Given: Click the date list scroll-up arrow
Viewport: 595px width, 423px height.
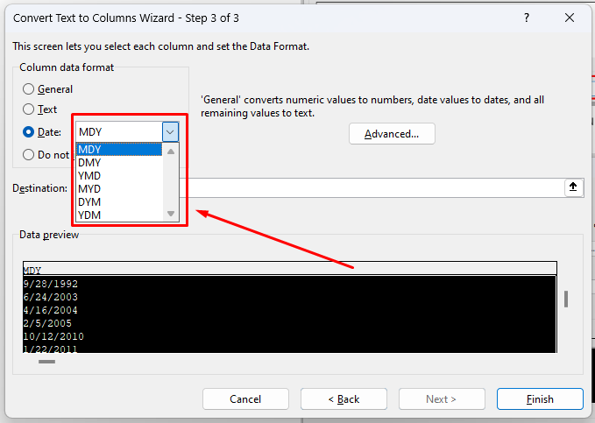Looking at the screenshot, I should coord(171,152).
